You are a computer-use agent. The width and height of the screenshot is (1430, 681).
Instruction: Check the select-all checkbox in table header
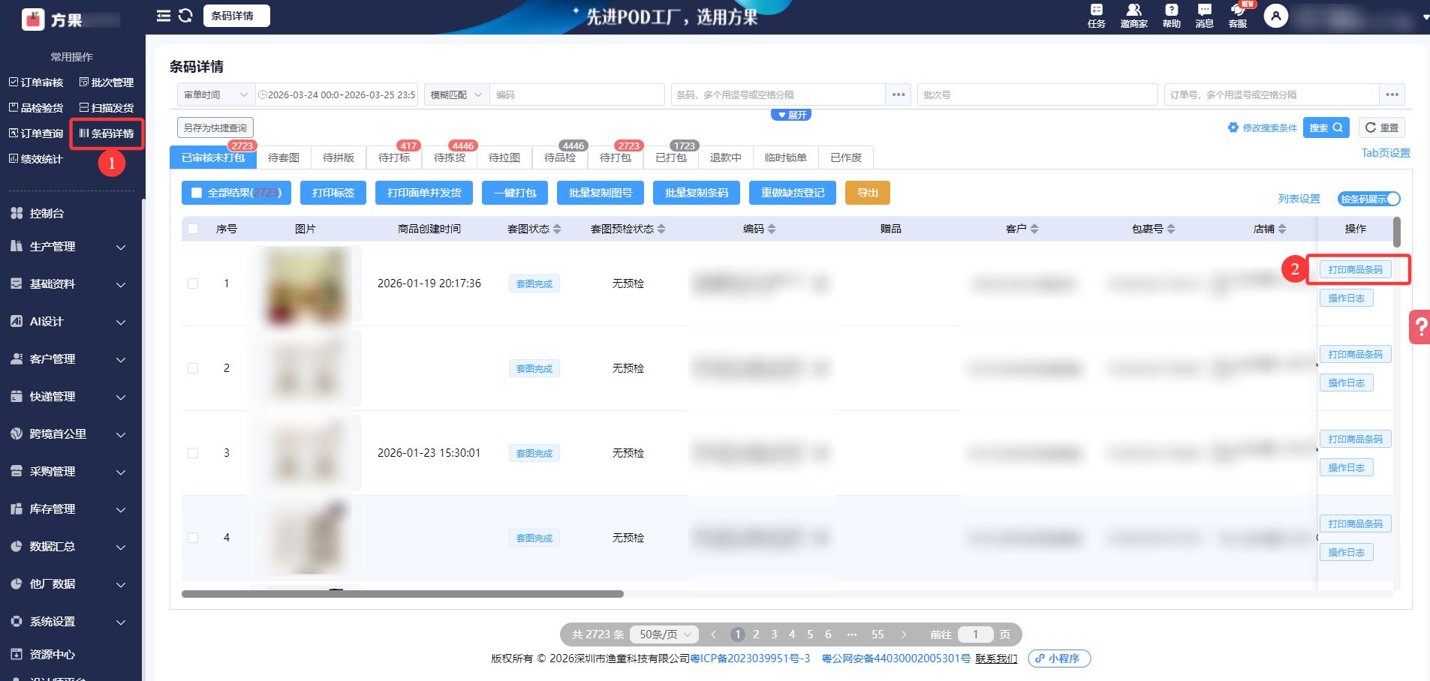tap(193, 229)
